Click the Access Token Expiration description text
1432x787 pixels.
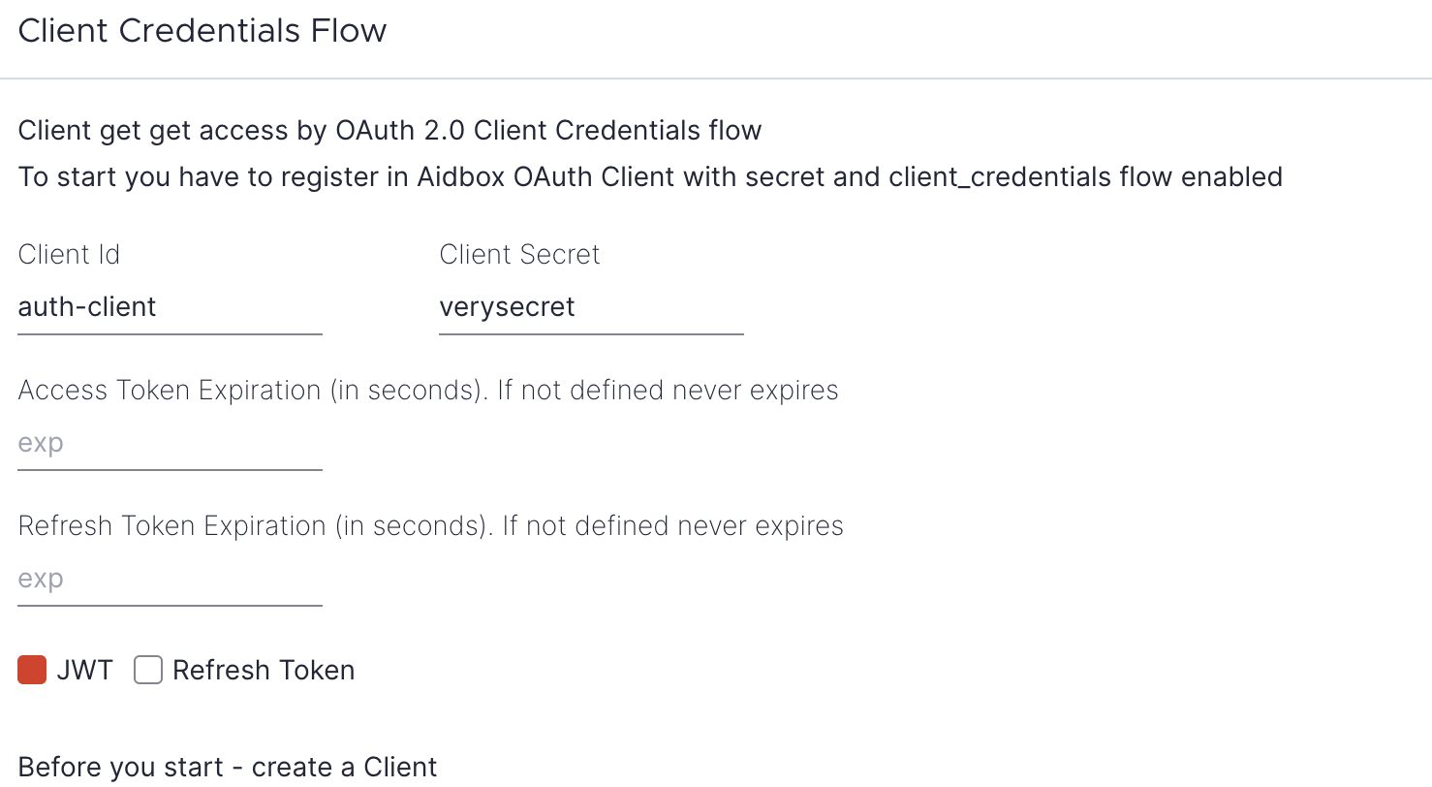(427, 390)
